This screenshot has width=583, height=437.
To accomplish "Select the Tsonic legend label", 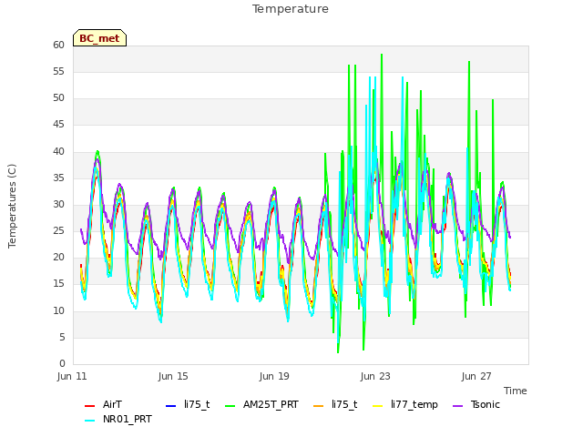I will 486,404.
